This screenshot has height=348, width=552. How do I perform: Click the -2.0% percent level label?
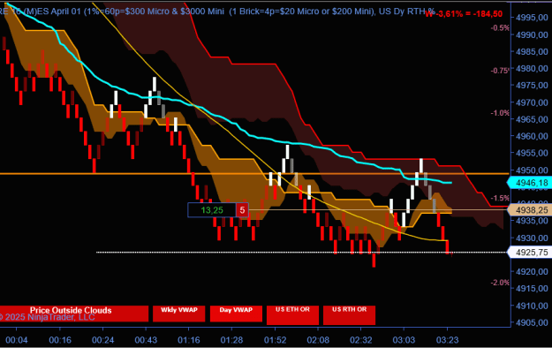(500, 283)
